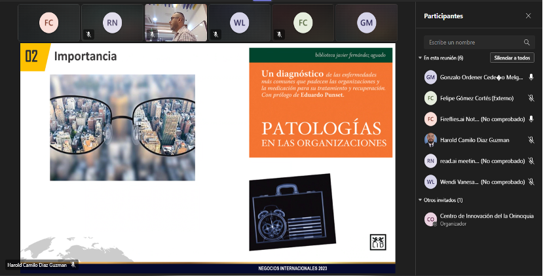The height and width of the screenshot is (276, 543).
Task: Click the RN participant video tile
Action: point(112,23)
